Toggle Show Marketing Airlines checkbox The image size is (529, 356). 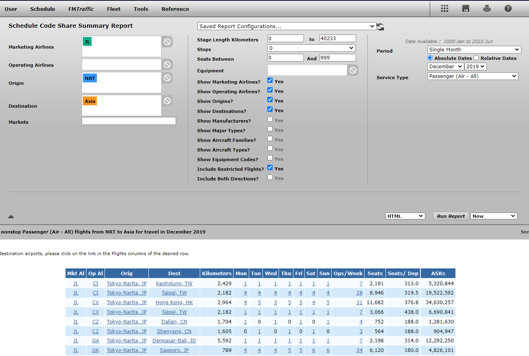click(270, 81)
